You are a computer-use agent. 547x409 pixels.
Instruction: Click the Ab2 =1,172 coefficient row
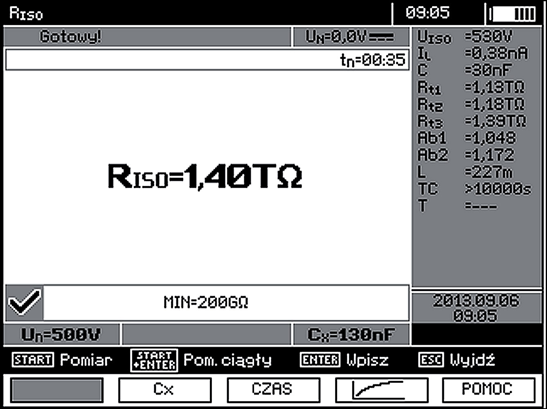(x=466, y=155)
